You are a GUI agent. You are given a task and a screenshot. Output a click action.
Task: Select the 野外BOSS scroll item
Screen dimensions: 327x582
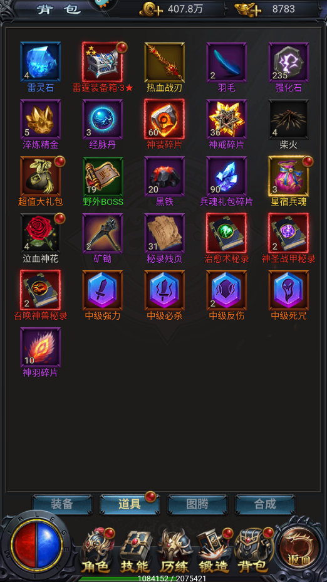point(102,176)
